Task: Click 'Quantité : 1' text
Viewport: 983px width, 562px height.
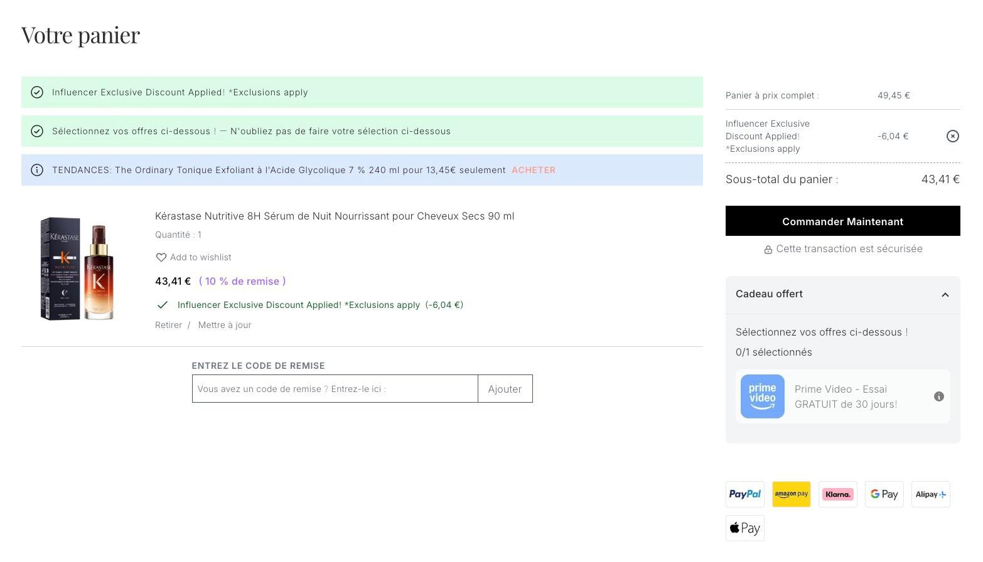Action: coord(178,235)
